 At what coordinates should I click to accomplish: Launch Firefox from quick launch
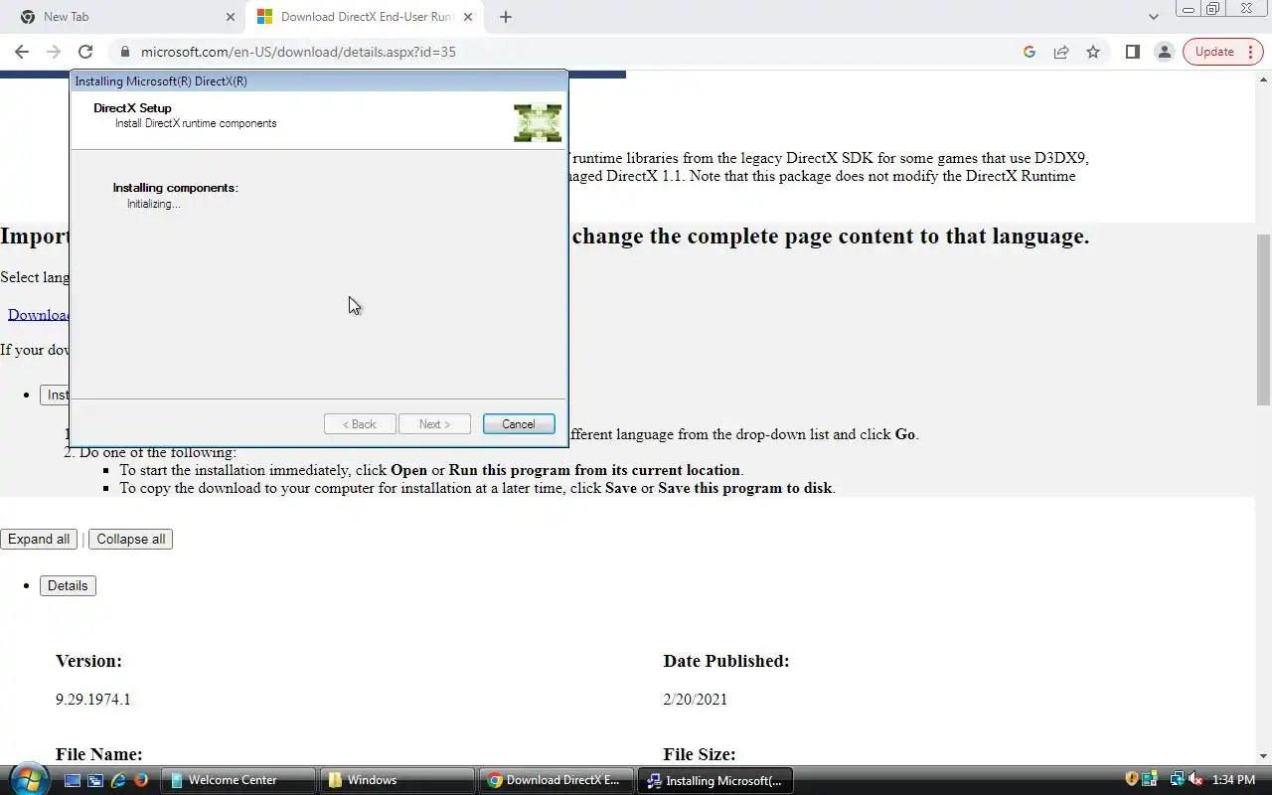coord(141,780)
